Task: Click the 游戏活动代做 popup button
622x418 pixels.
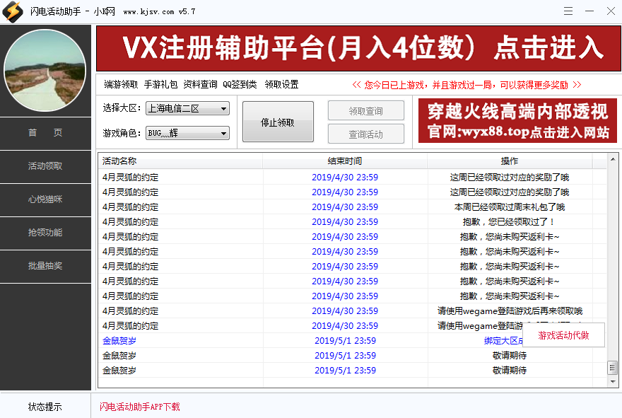Action: [563, 335]
